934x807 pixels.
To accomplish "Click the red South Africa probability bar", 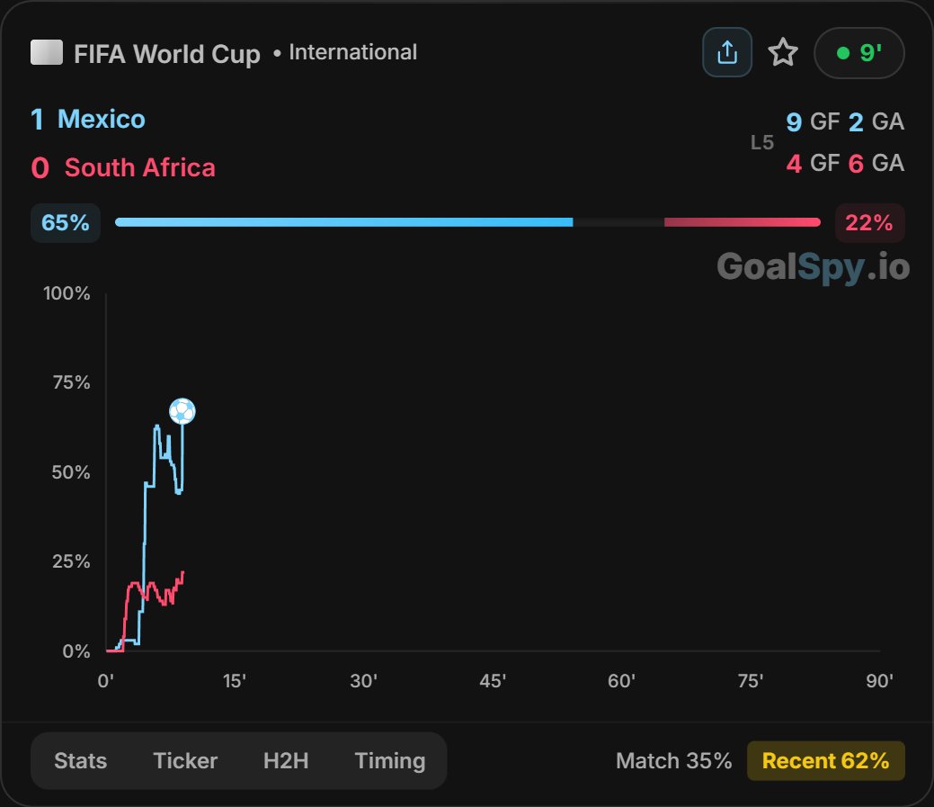I will point(743,222).
